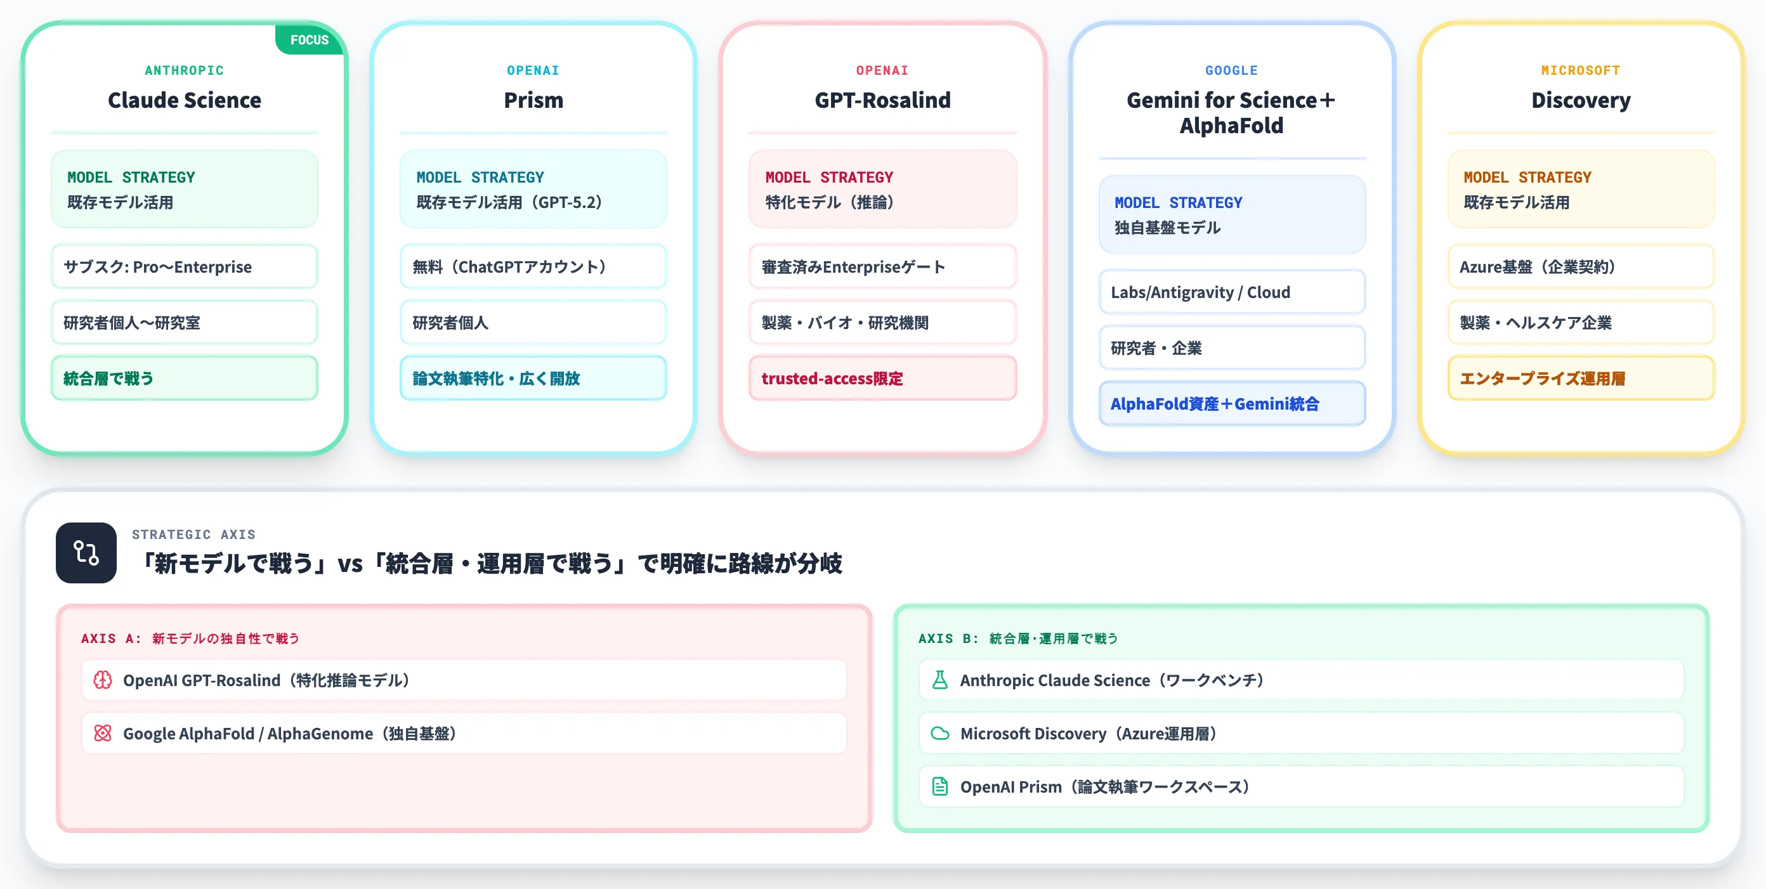The width and height of the screenshot is (1766, 889).
Task: Click 製薬・バイオ・研究機関 row
Action: pyautogui.click(x=882, y=322)
